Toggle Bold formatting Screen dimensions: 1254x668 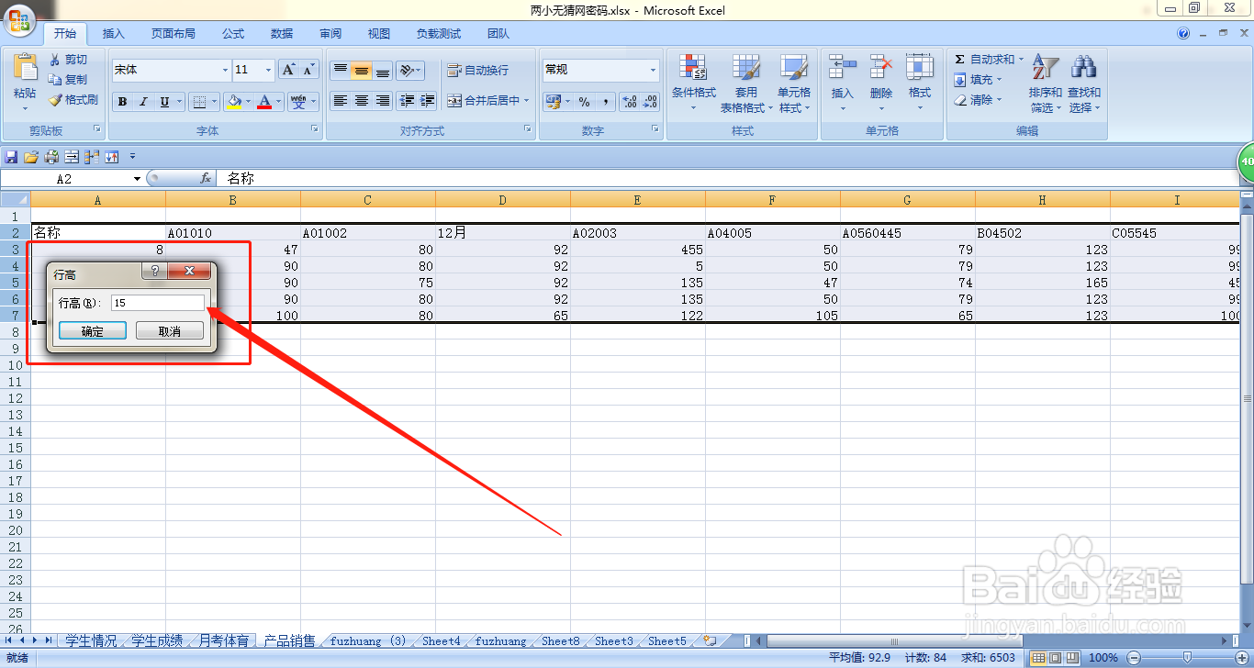coord(122,102)
